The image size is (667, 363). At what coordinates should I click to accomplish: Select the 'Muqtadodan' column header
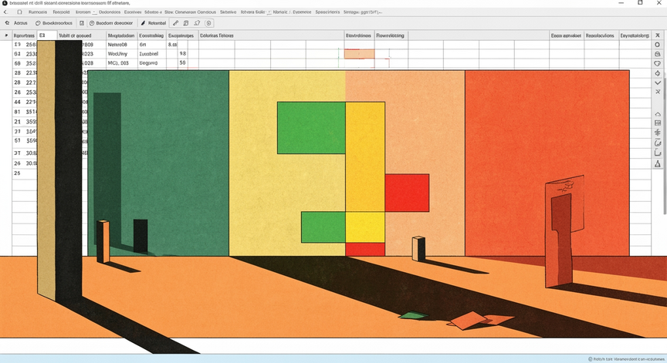pyautogui.click(x=121, y=35)
